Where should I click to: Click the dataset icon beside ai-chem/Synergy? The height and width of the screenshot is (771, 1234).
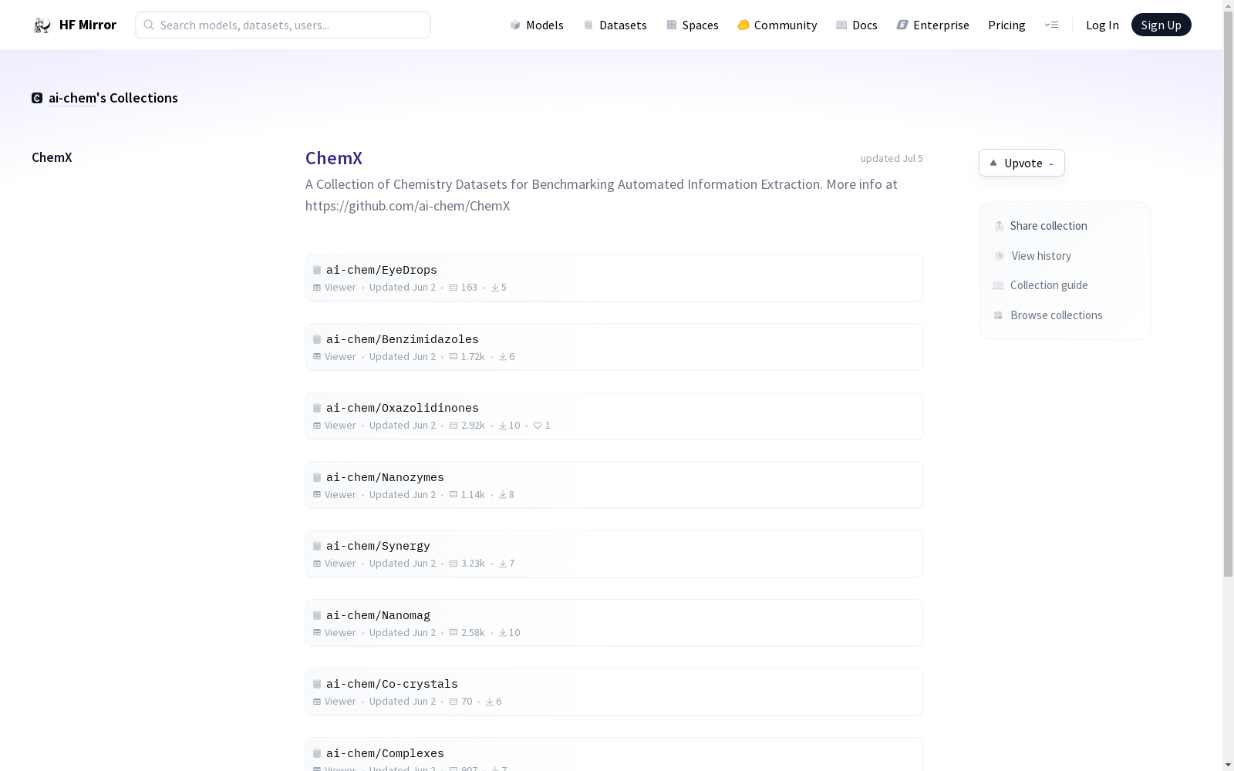(x=317, y=547)
